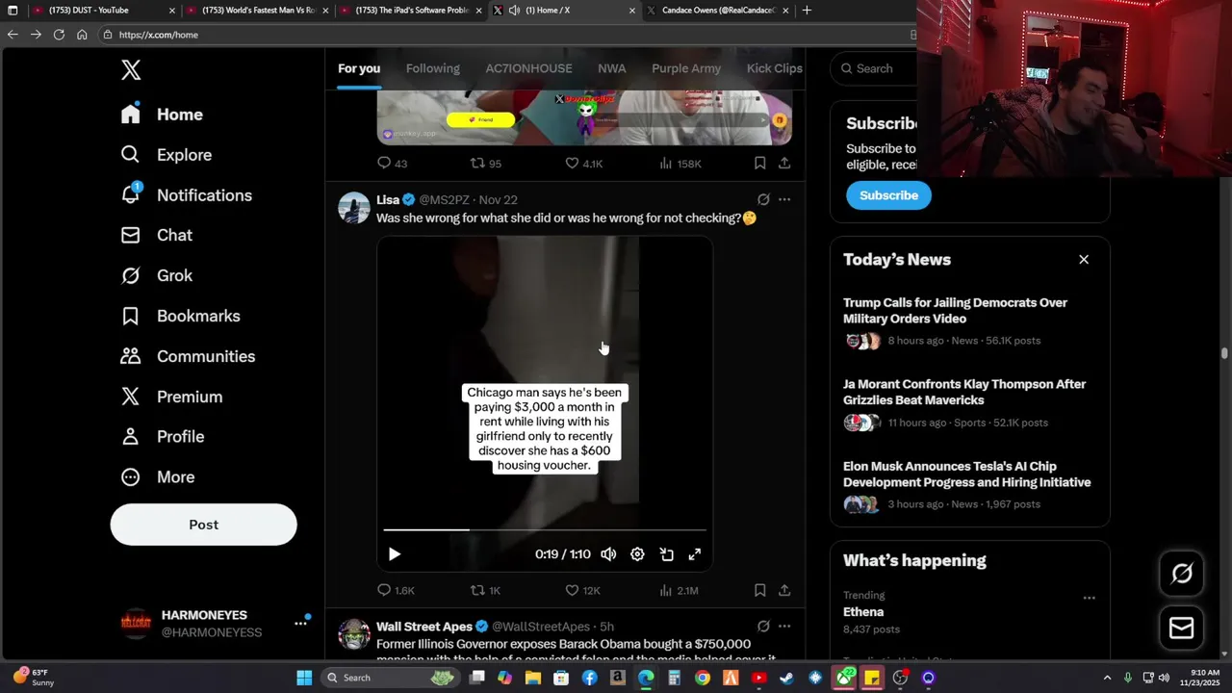Play the video in Lisa's post

coord(394,554)
